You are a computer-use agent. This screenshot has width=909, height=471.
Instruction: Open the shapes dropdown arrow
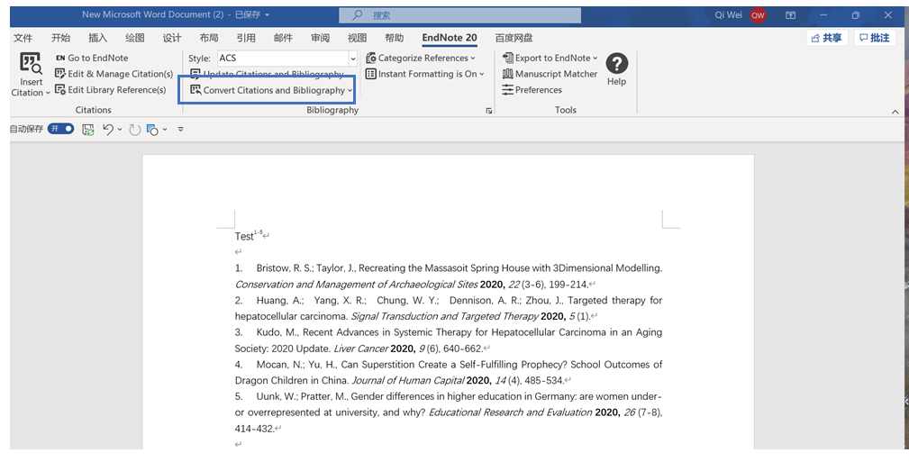tap(165, 130)
